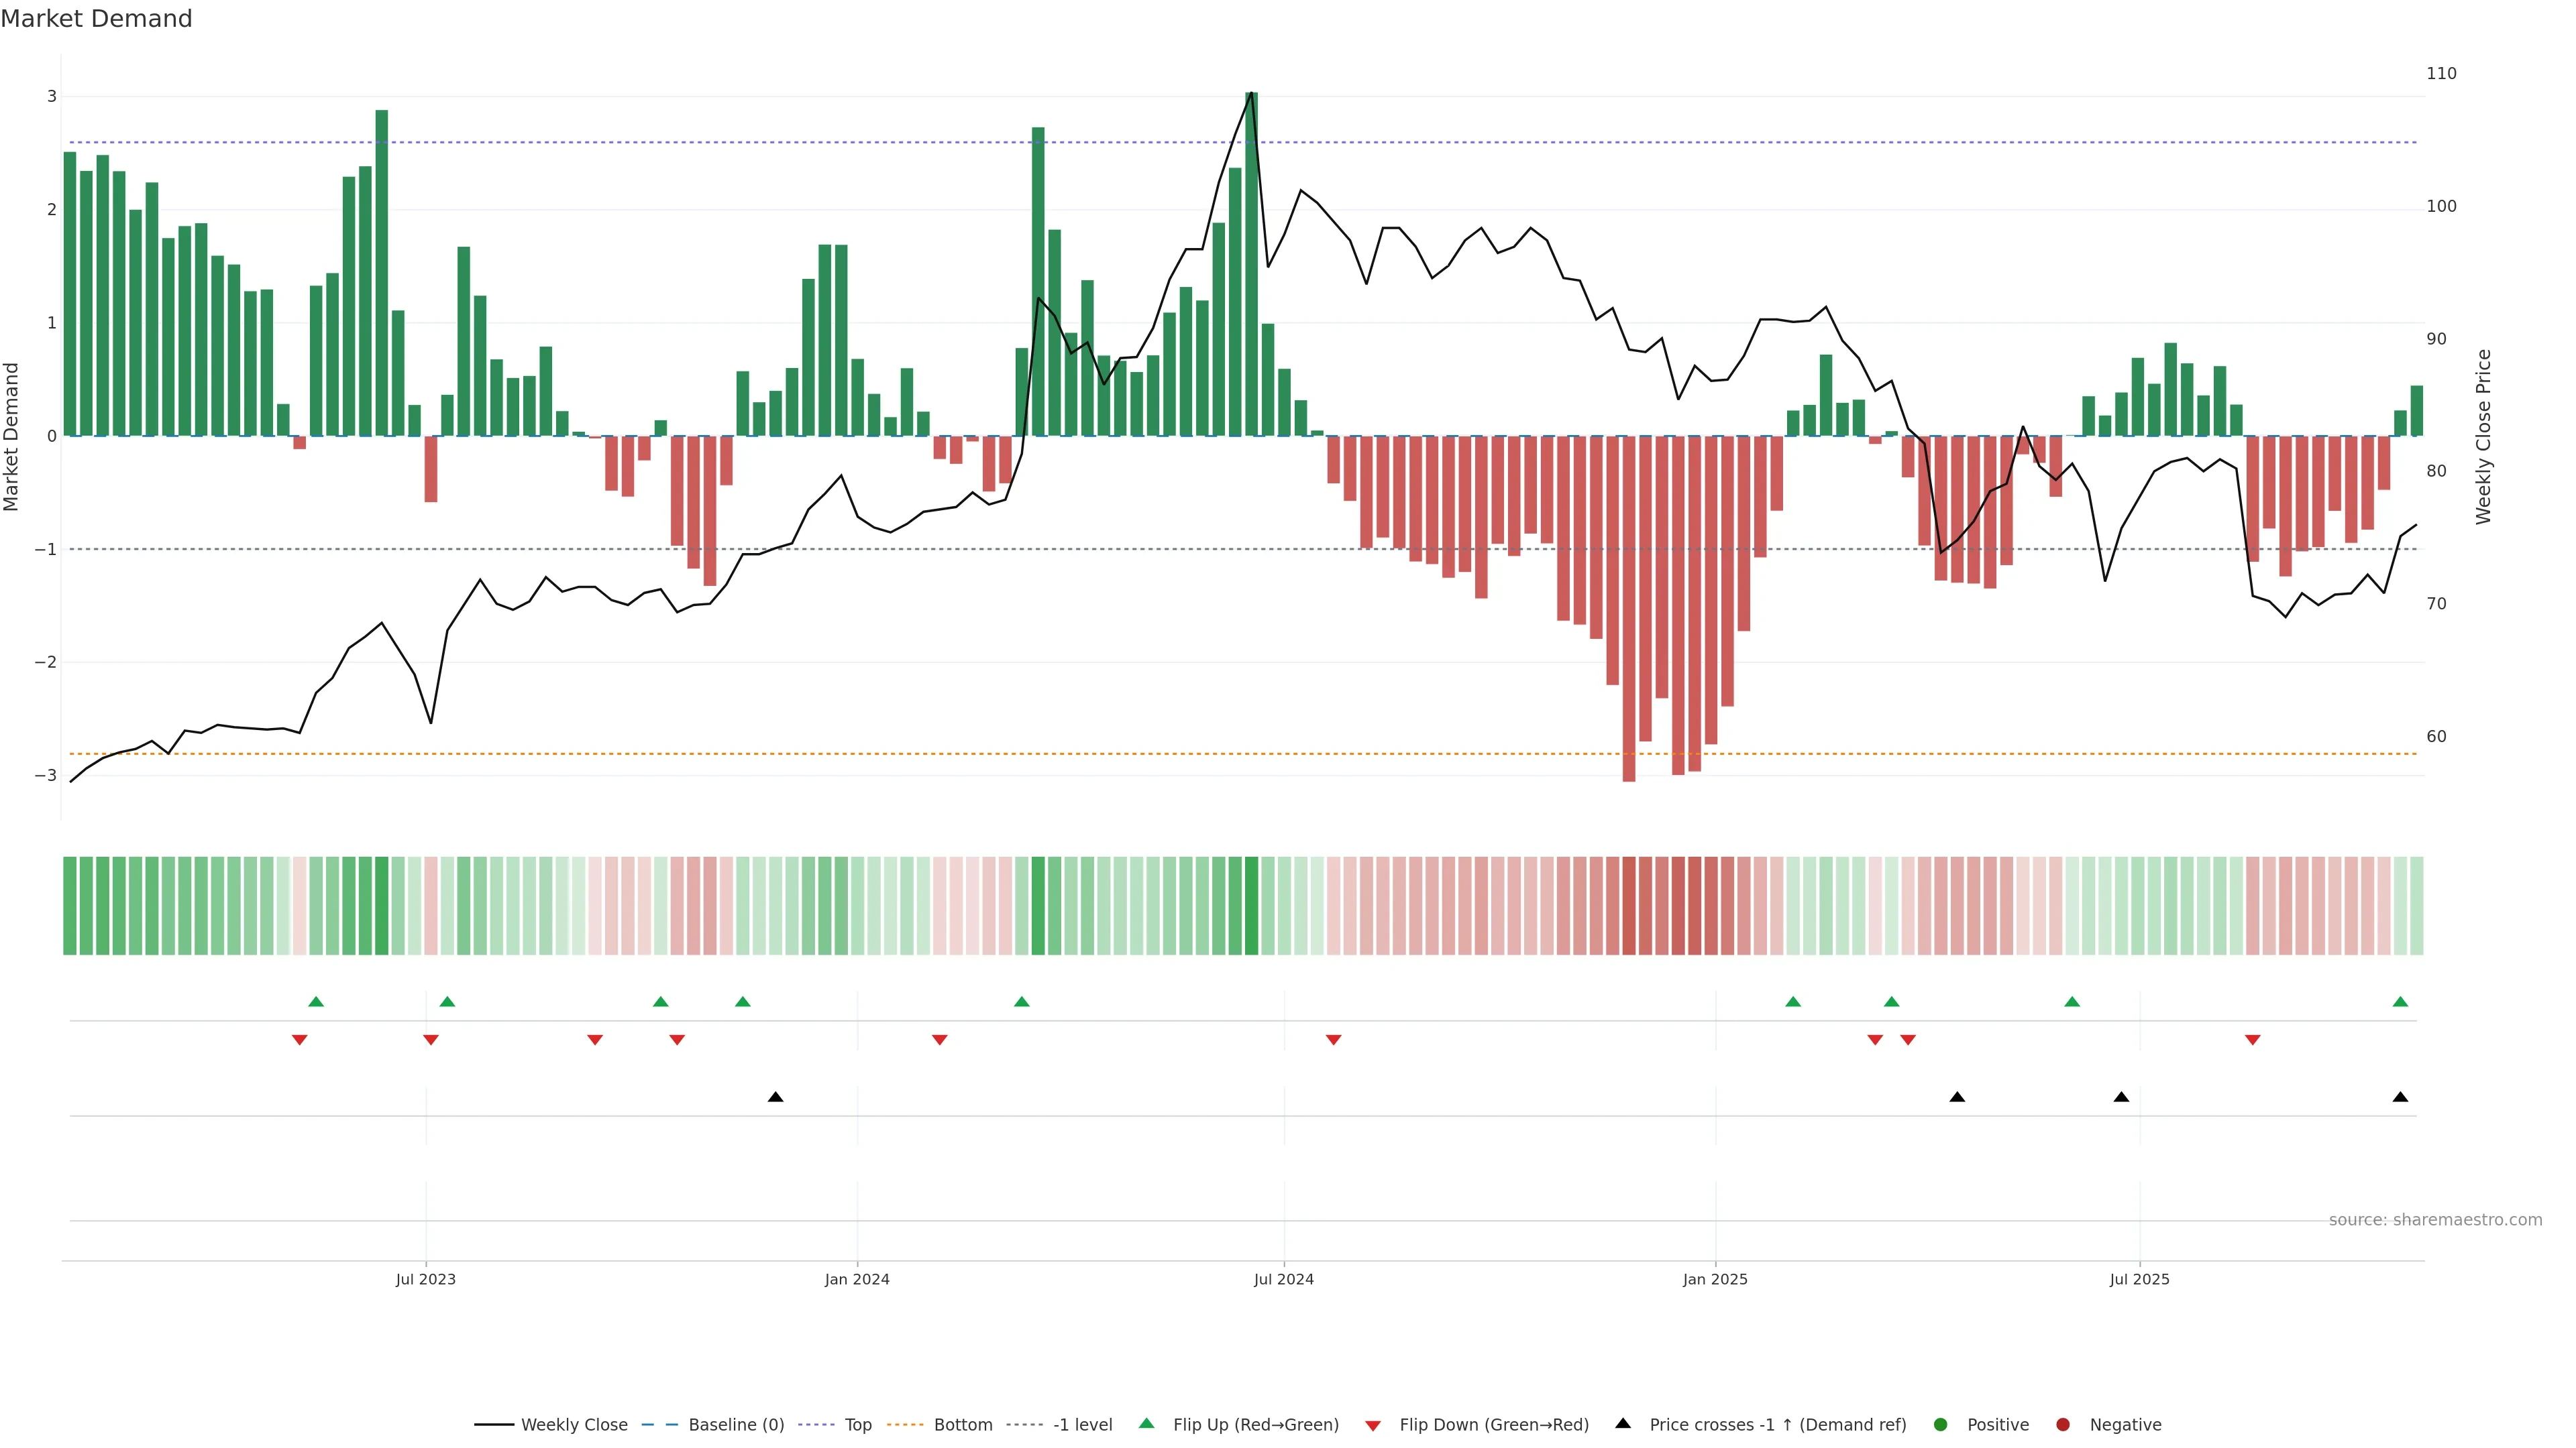2576x1448 pixels.
Task: Click first green flip-up marker before Jul 2023
Action: [x=316, y=1002]
